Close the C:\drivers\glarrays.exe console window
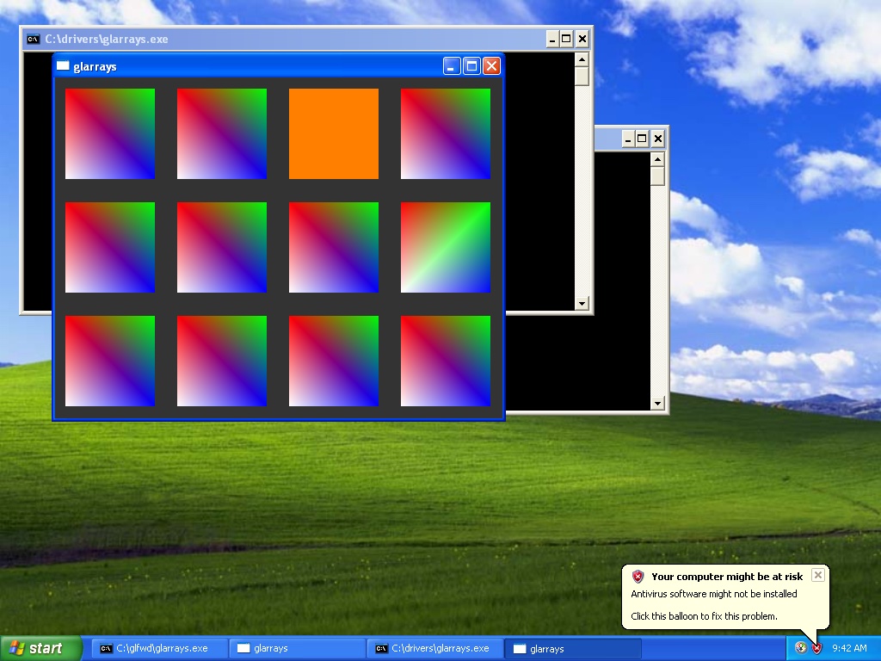The height and width of the screenshot is (661, 881). (582, 39)
